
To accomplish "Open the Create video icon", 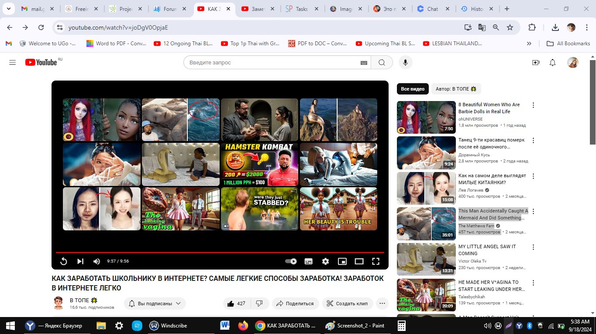I will pyautogui.click(x=536, y=63).
